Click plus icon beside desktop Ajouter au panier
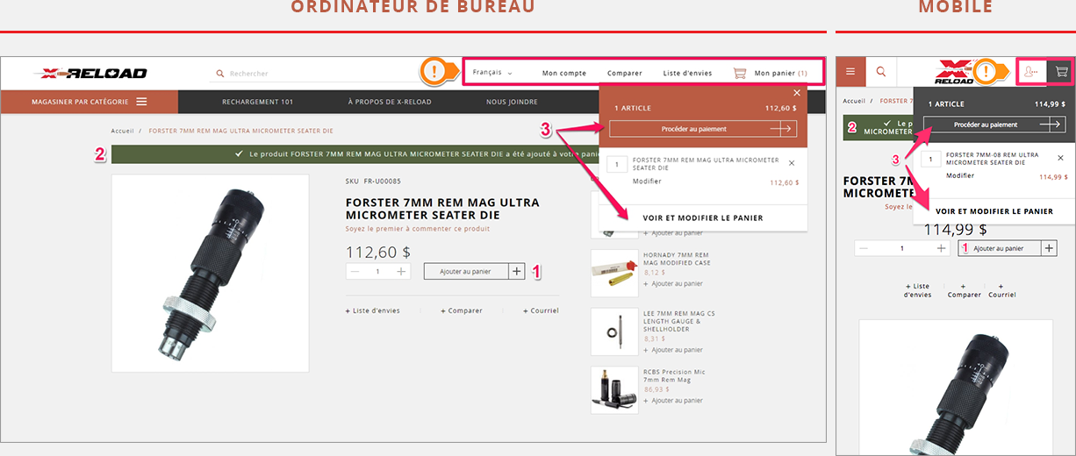The height and width of the screenshot is (456, 1076). coord(516,272)
